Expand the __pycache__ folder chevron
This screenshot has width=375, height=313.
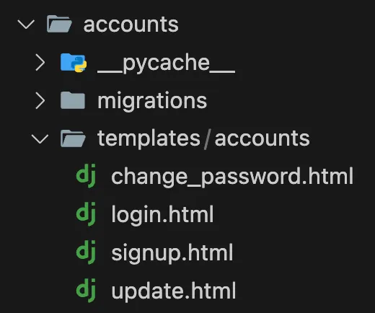tap(40, 62)
